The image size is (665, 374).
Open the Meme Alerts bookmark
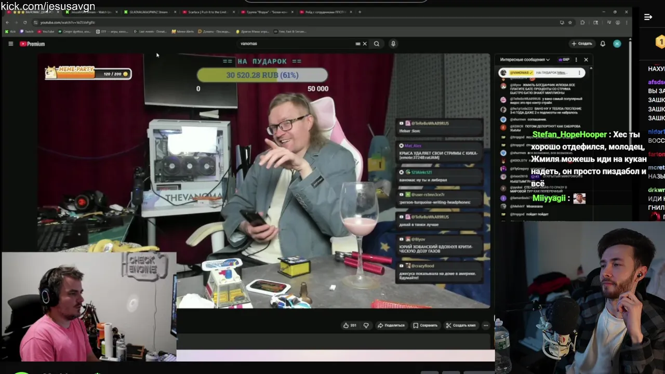tap(183, 32)
